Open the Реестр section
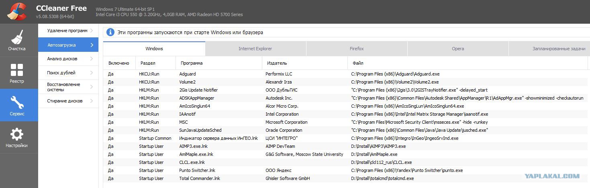The height and width of the screenshot is (188, 590). [x=19, y=73]
